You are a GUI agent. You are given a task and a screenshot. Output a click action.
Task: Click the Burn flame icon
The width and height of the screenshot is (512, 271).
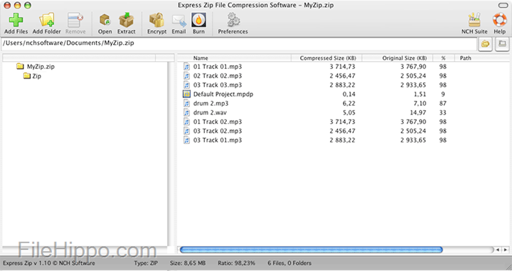(x=199, y=20)
